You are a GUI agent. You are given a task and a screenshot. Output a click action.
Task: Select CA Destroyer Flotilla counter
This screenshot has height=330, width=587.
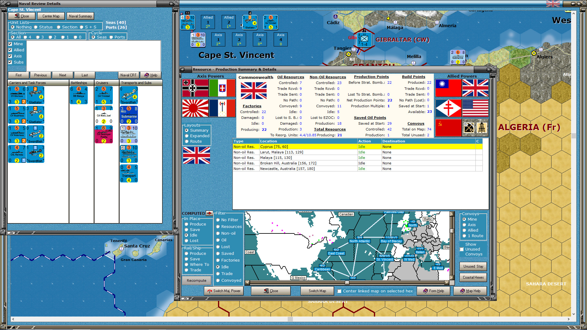104,134
